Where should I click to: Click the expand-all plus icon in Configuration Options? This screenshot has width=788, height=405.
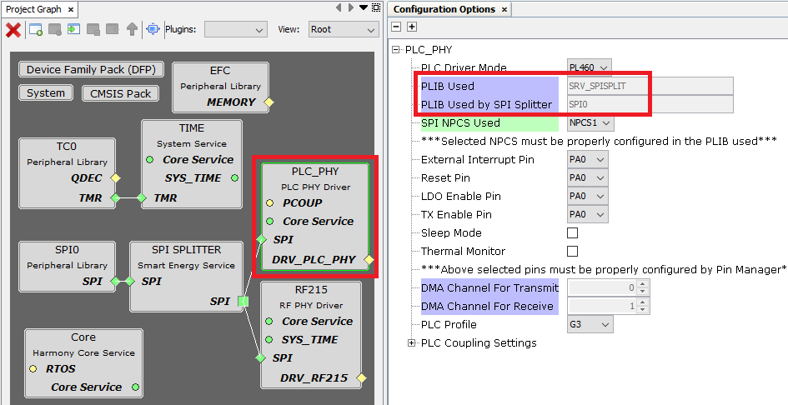411,27
